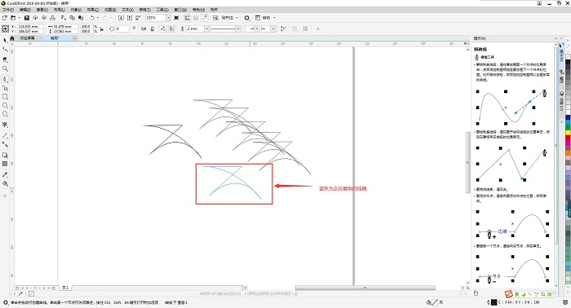The width and height of the screenshot is (571, 308).
Task: Click the rotation angle input field
Action: [x=122, y=29]
